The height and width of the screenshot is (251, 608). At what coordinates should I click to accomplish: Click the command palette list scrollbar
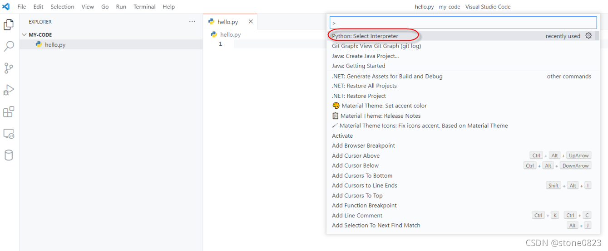tap(597, 36)
